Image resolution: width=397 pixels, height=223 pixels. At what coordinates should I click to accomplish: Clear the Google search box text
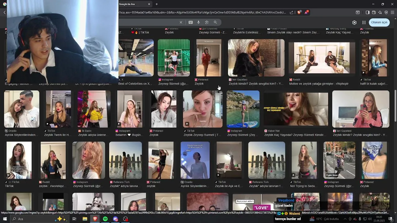point(181,22)
